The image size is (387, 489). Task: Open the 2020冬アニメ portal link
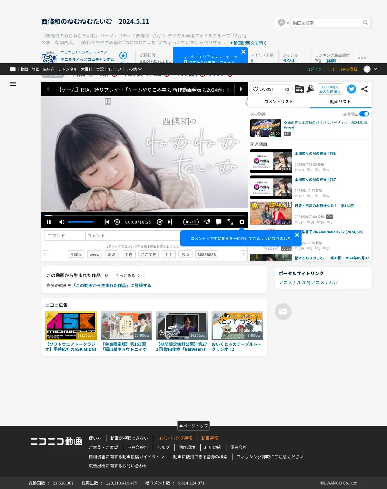point(310,283)
